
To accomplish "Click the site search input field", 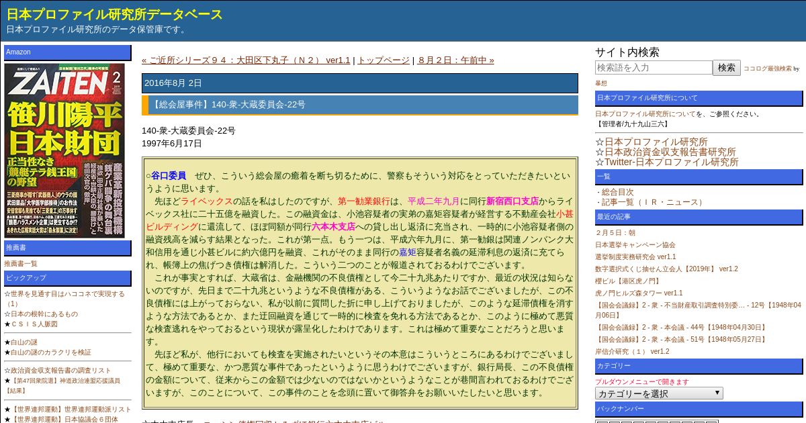I will (654, 68).
